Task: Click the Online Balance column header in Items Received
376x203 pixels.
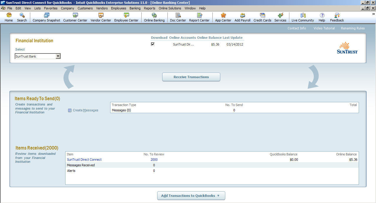Action: [x=346, y=154]
